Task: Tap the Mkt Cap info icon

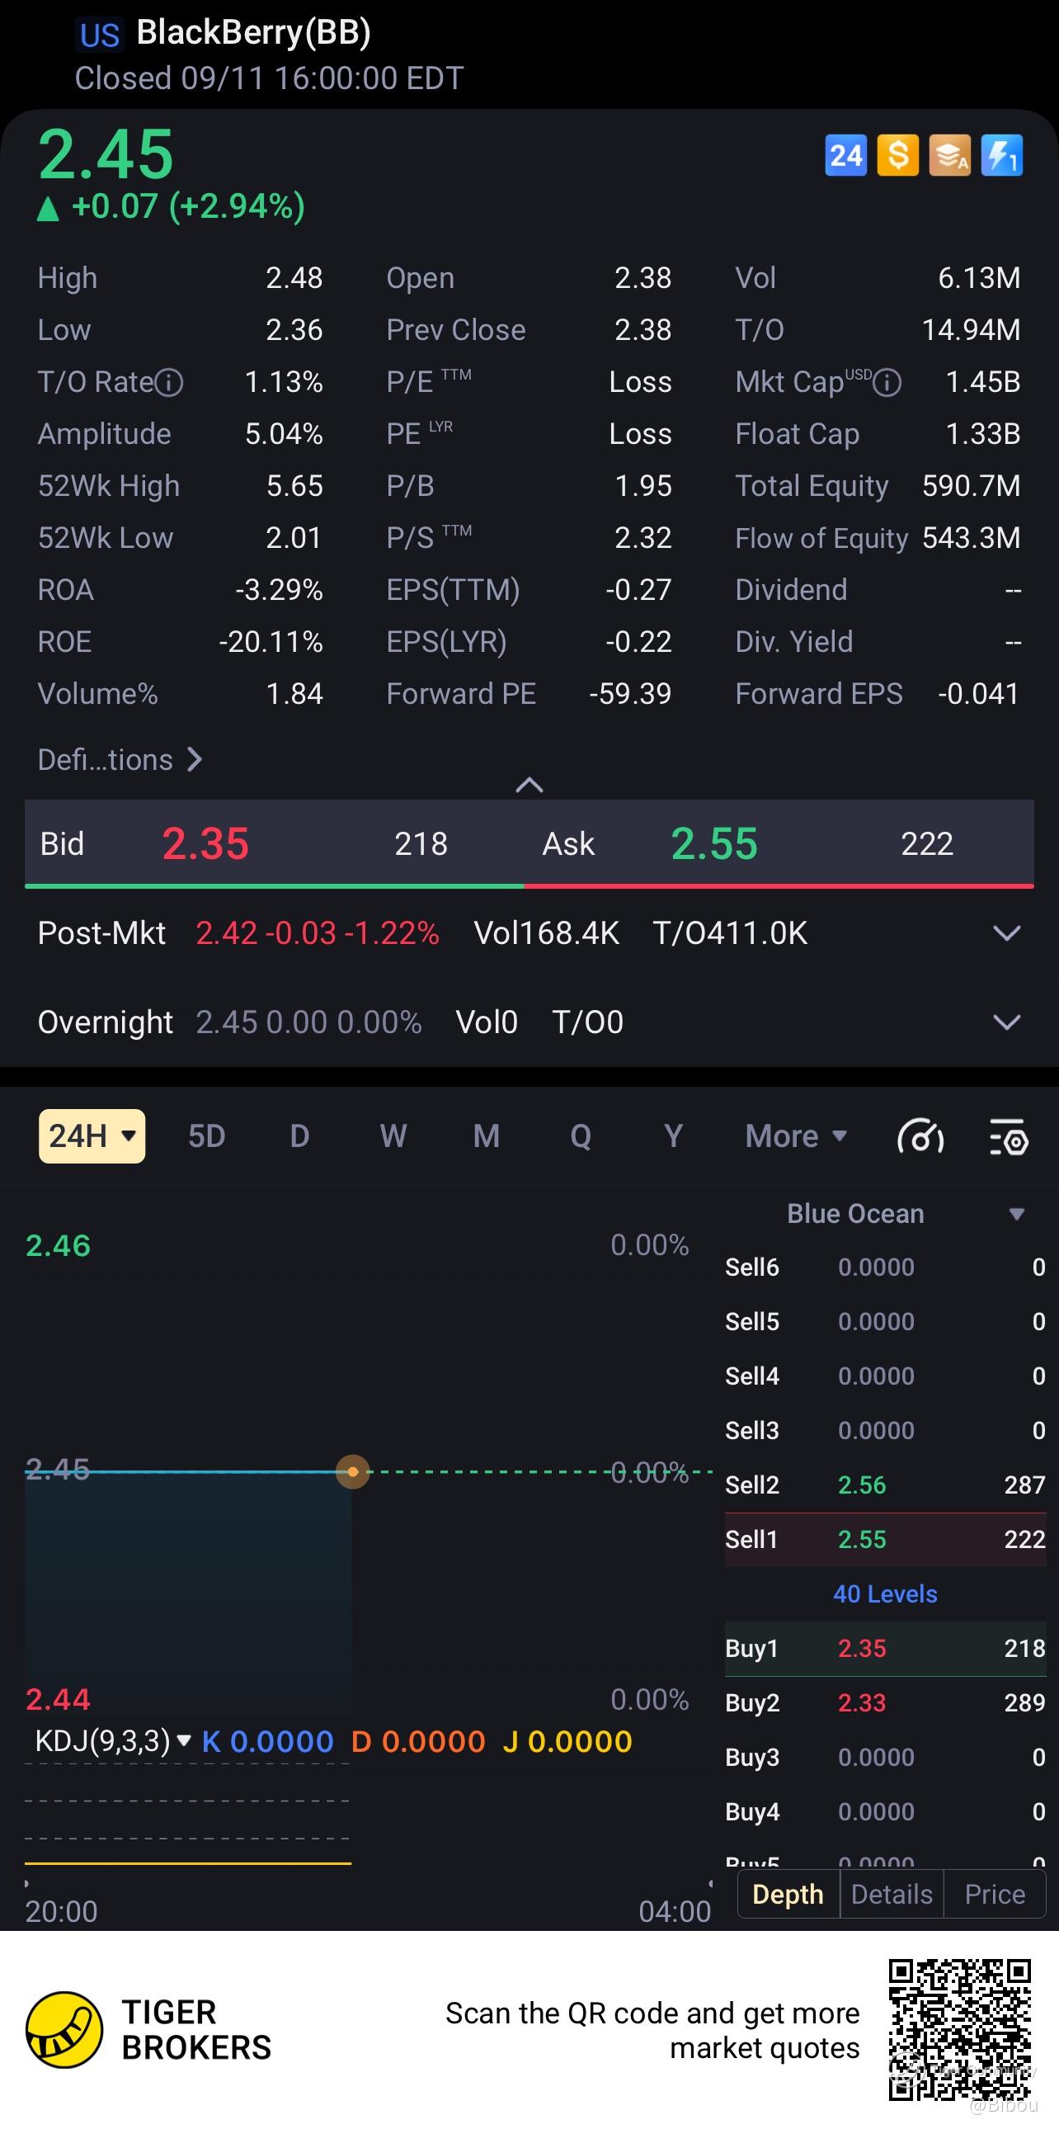Action: (887, 383)
